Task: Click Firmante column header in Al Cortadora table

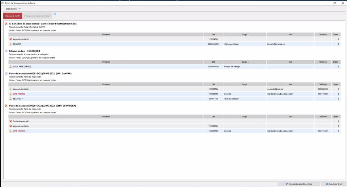Action: tap(106, 35)
